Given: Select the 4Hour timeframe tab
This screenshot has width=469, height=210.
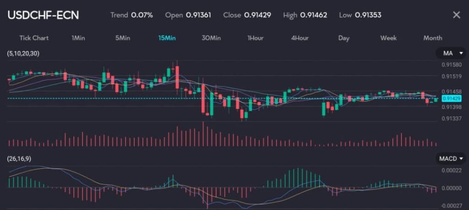Looking at the screenshot, I should (300, 38).
